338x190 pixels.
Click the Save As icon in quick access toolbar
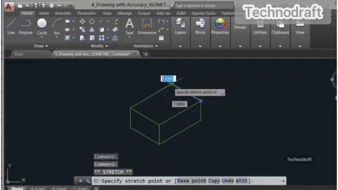43,6
